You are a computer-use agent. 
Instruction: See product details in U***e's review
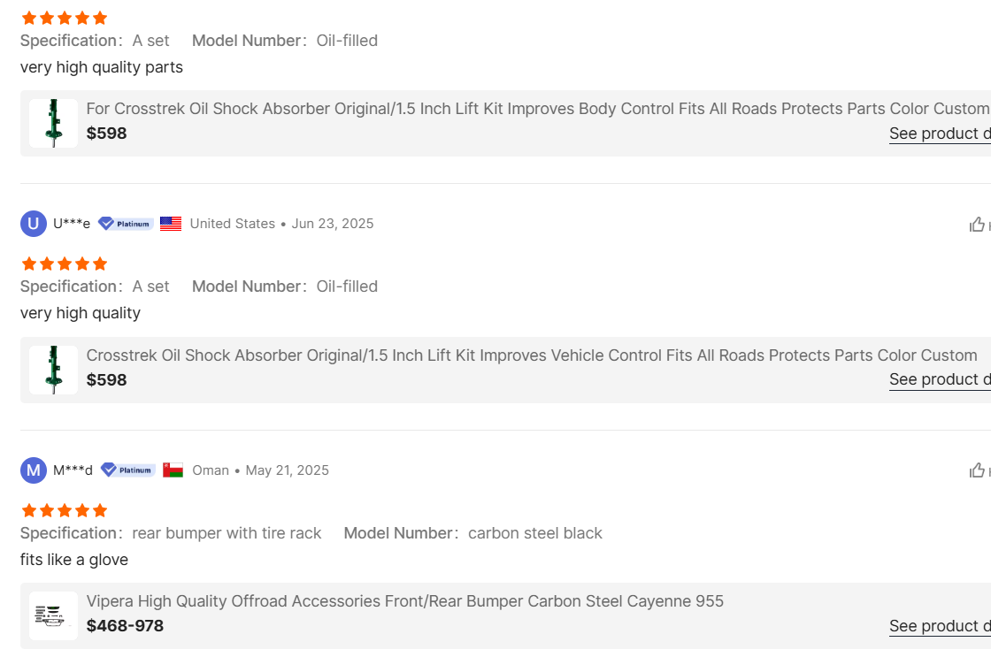tap(939, 379)
